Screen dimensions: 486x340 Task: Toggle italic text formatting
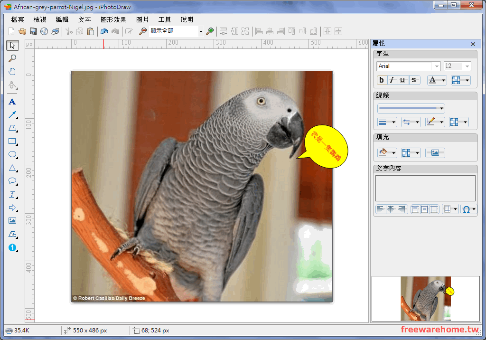(392, 80)
